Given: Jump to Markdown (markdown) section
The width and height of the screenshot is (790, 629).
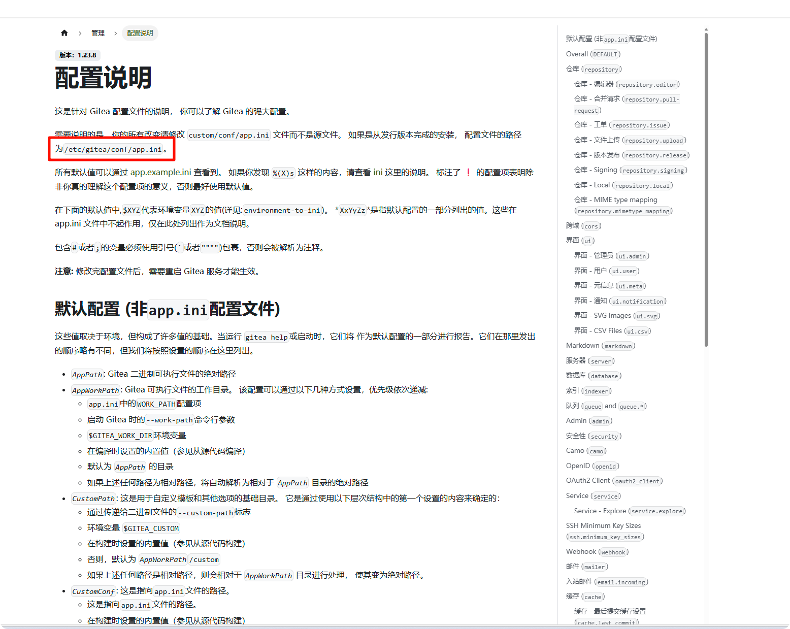Looking at the screenshot, I should [601, 346].
